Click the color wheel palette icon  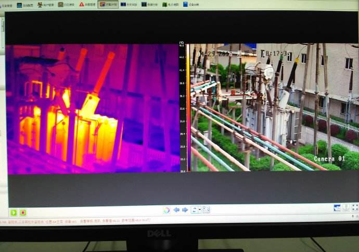click(166, 210)
